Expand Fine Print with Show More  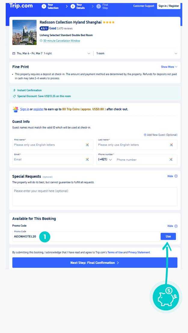169,67
